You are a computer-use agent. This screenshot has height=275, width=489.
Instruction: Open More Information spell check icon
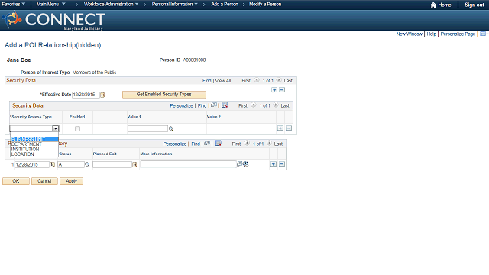tap(246, 163)
